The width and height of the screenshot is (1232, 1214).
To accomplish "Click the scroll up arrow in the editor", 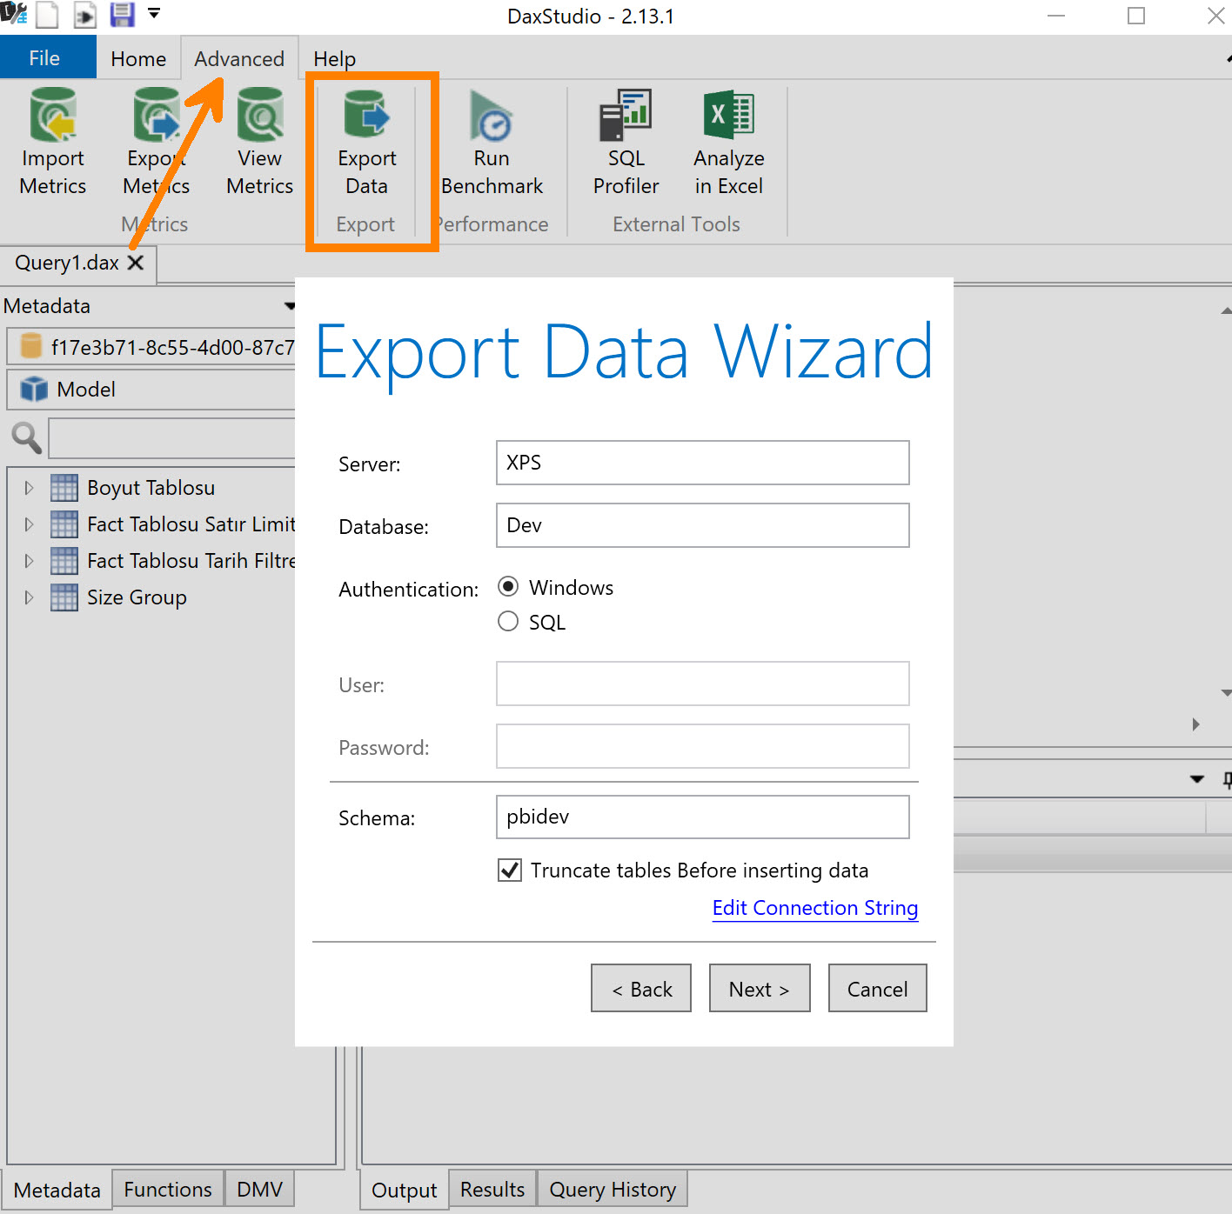I will (1226, 310).
